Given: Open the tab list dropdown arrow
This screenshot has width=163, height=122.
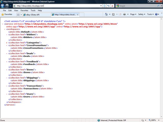Looking at the screenshot, I should tap(21, 15).
